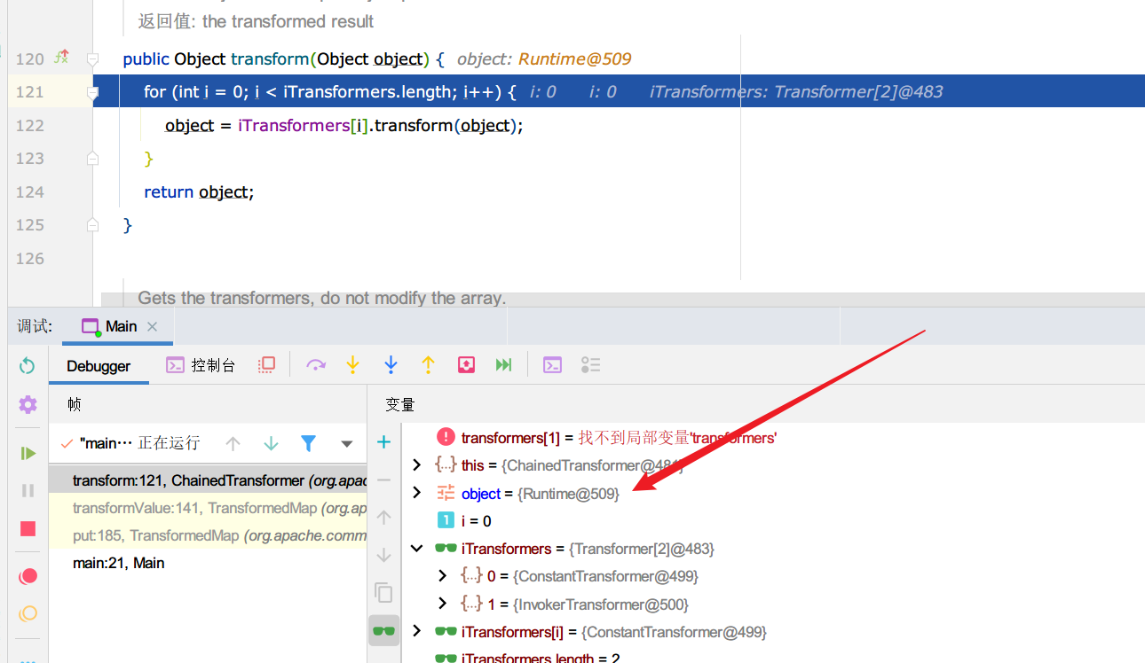1145x663 pixels.
Task: Expand element 0 ConstantTransformer@499
Action: pyautogui.click(x=442, y=576)
